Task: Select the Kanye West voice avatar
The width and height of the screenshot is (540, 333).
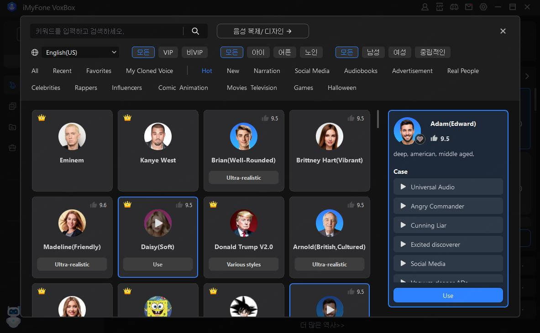Action: [x=158, y=136]
